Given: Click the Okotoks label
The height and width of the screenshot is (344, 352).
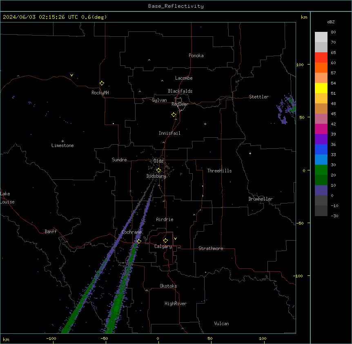Looking at the screenshot, I should point(168,286).
